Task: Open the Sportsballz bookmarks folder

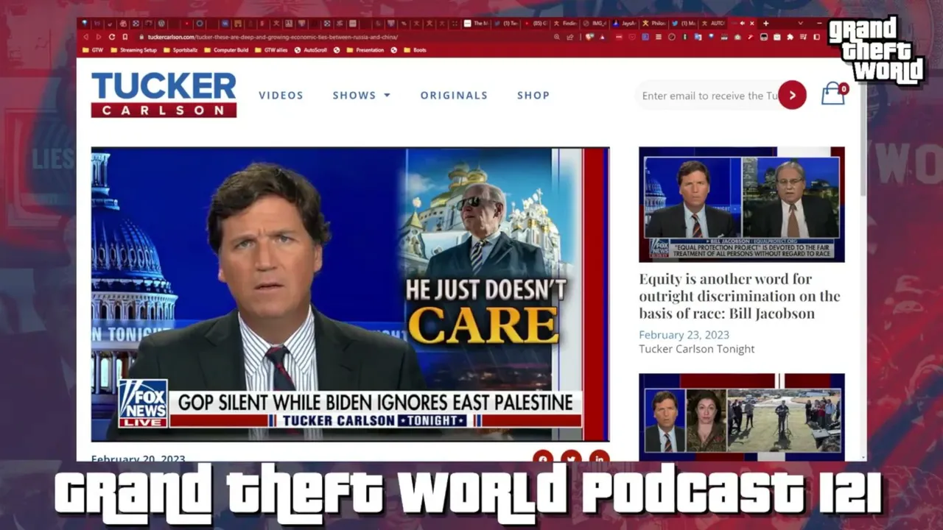Action: pos(180,50)
